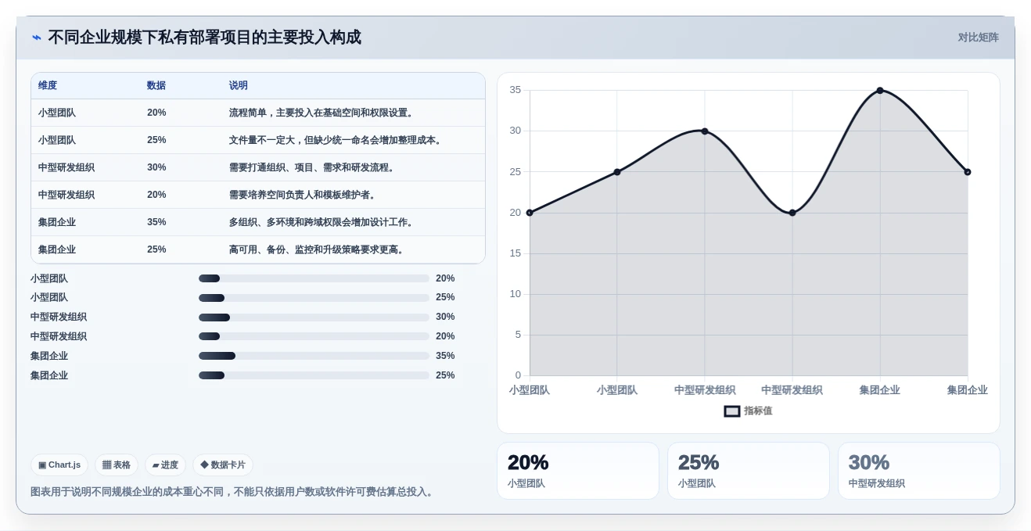
Task: Click the dashboard title 不同企业规模下私有部署项目
Action: 205,38
